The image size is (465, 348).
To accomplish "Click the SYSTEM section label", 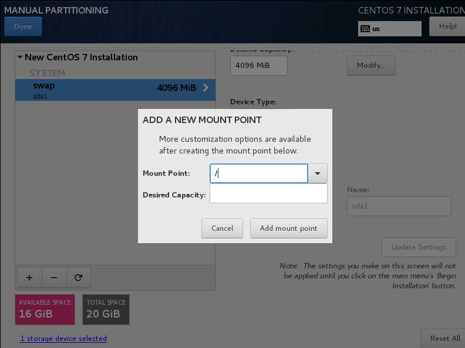I will click(x=47, y=73).
